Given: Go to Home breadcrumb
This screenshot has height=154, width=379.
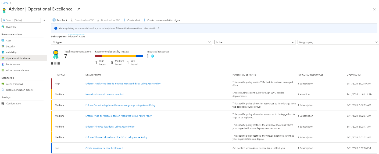Looking at the screenshot, I should 5,3.
